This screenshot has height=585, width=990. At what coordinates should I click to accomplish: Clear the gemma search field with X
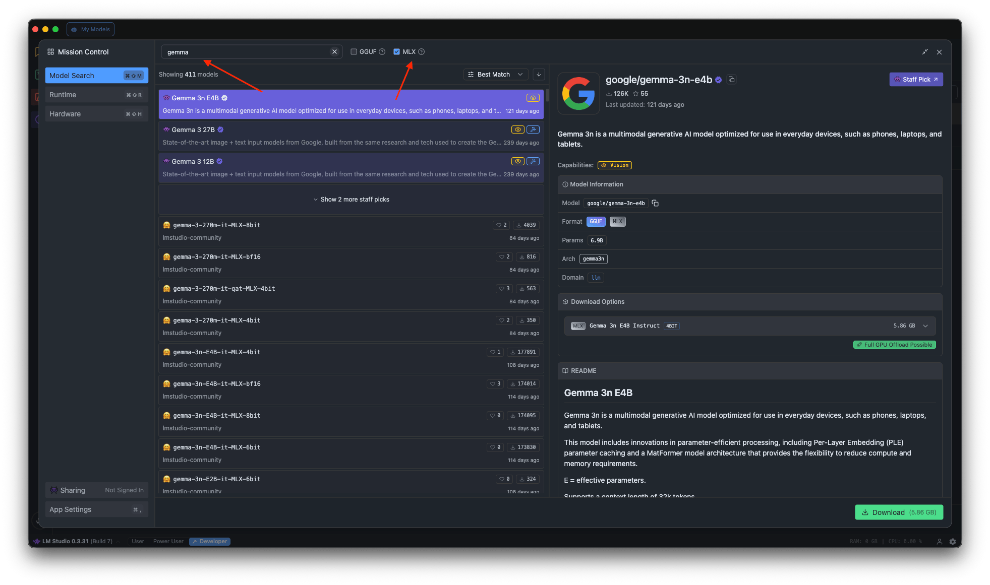334,52
